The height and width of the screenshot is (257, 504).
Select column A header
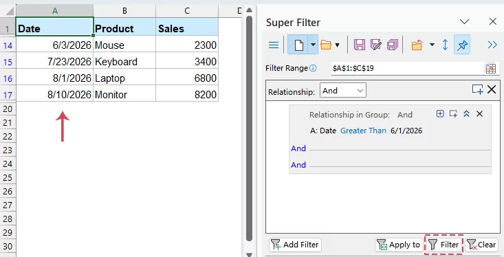click(54, 11)
